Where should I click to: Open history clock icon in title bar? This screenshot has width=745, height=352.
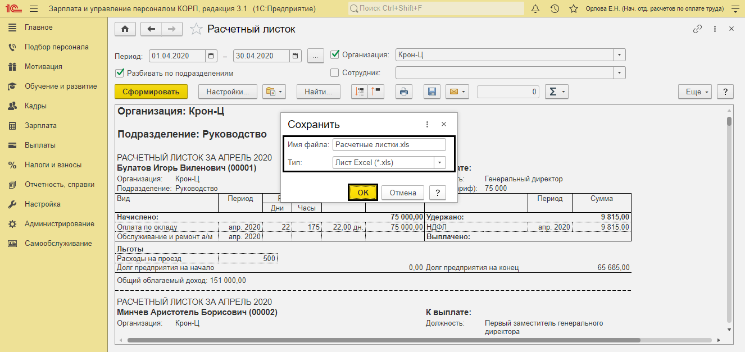click(555, 9)
